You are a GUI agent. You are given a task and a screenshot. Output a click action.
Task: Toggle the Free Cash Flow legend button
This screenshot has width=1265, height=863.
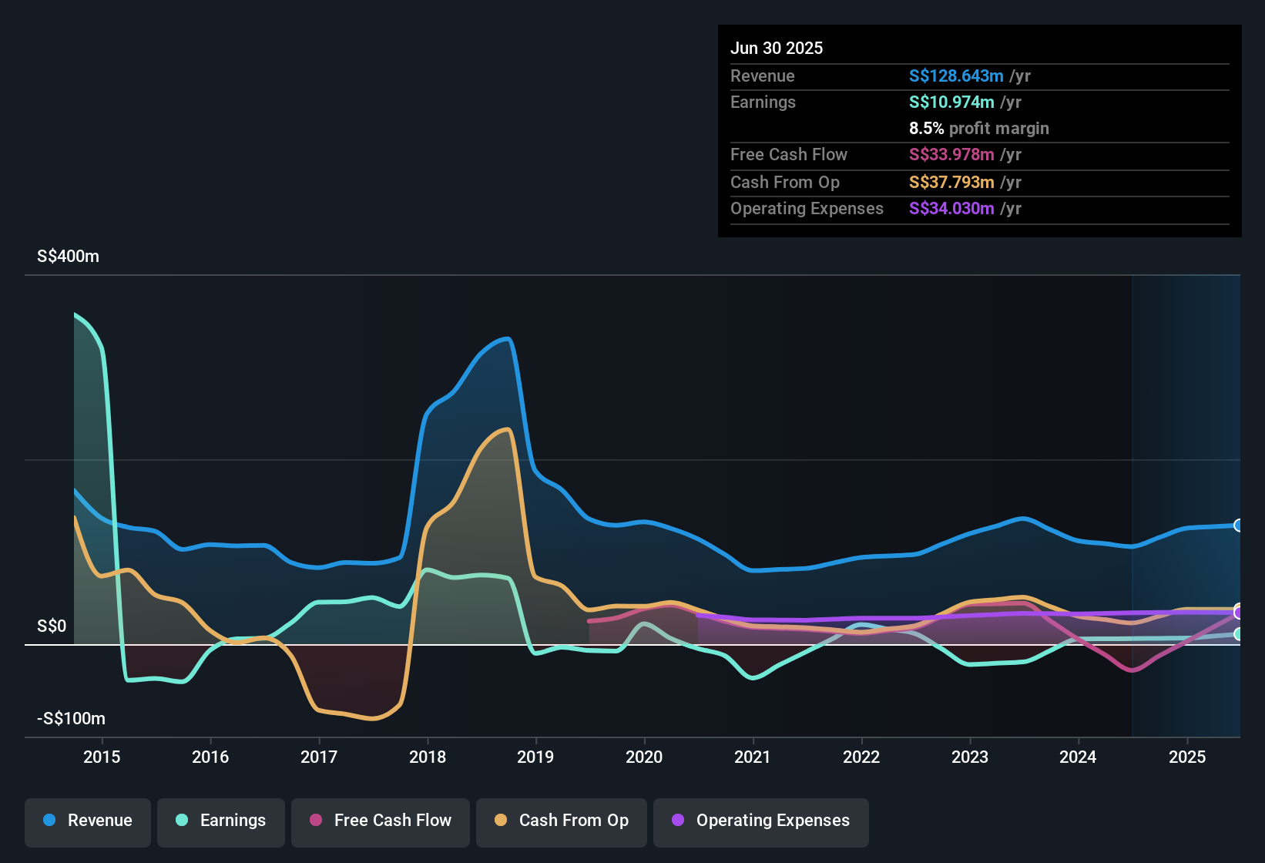click(381, 822)
